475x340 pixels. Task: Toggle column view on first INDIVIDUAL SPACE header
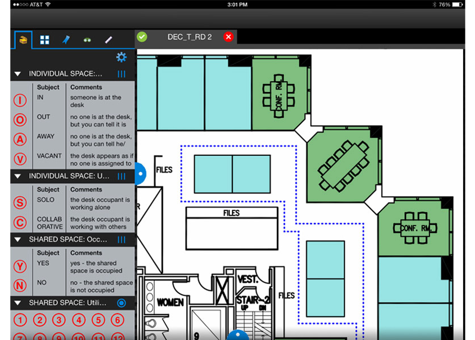pyautogui.click(x=121, y=74)
